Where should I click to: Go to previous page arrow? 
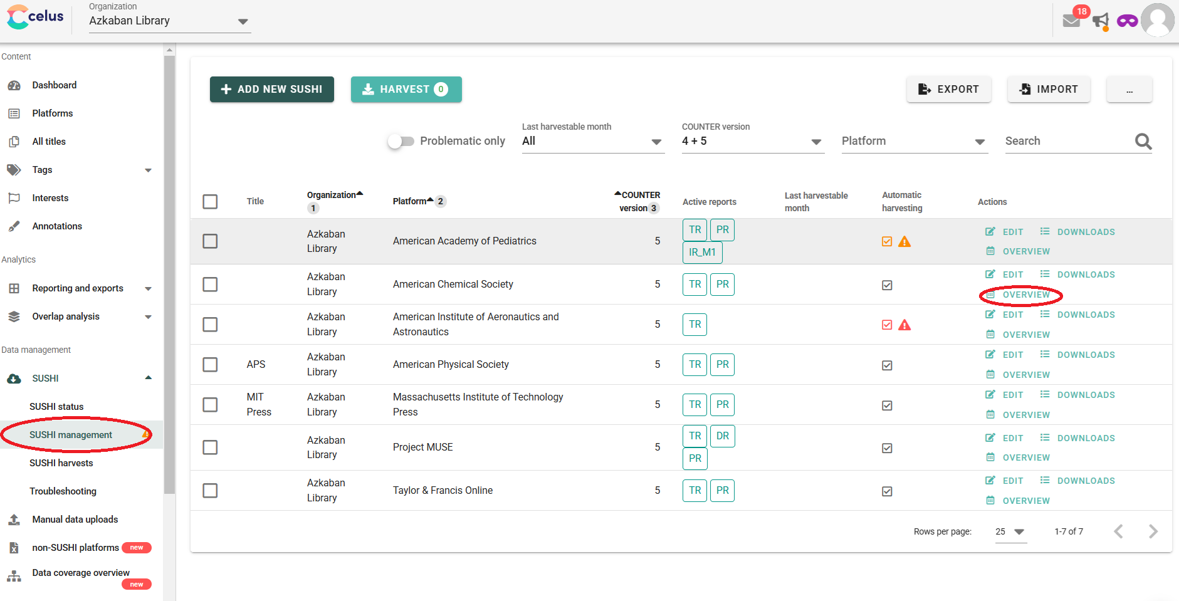pos(1119,531)
